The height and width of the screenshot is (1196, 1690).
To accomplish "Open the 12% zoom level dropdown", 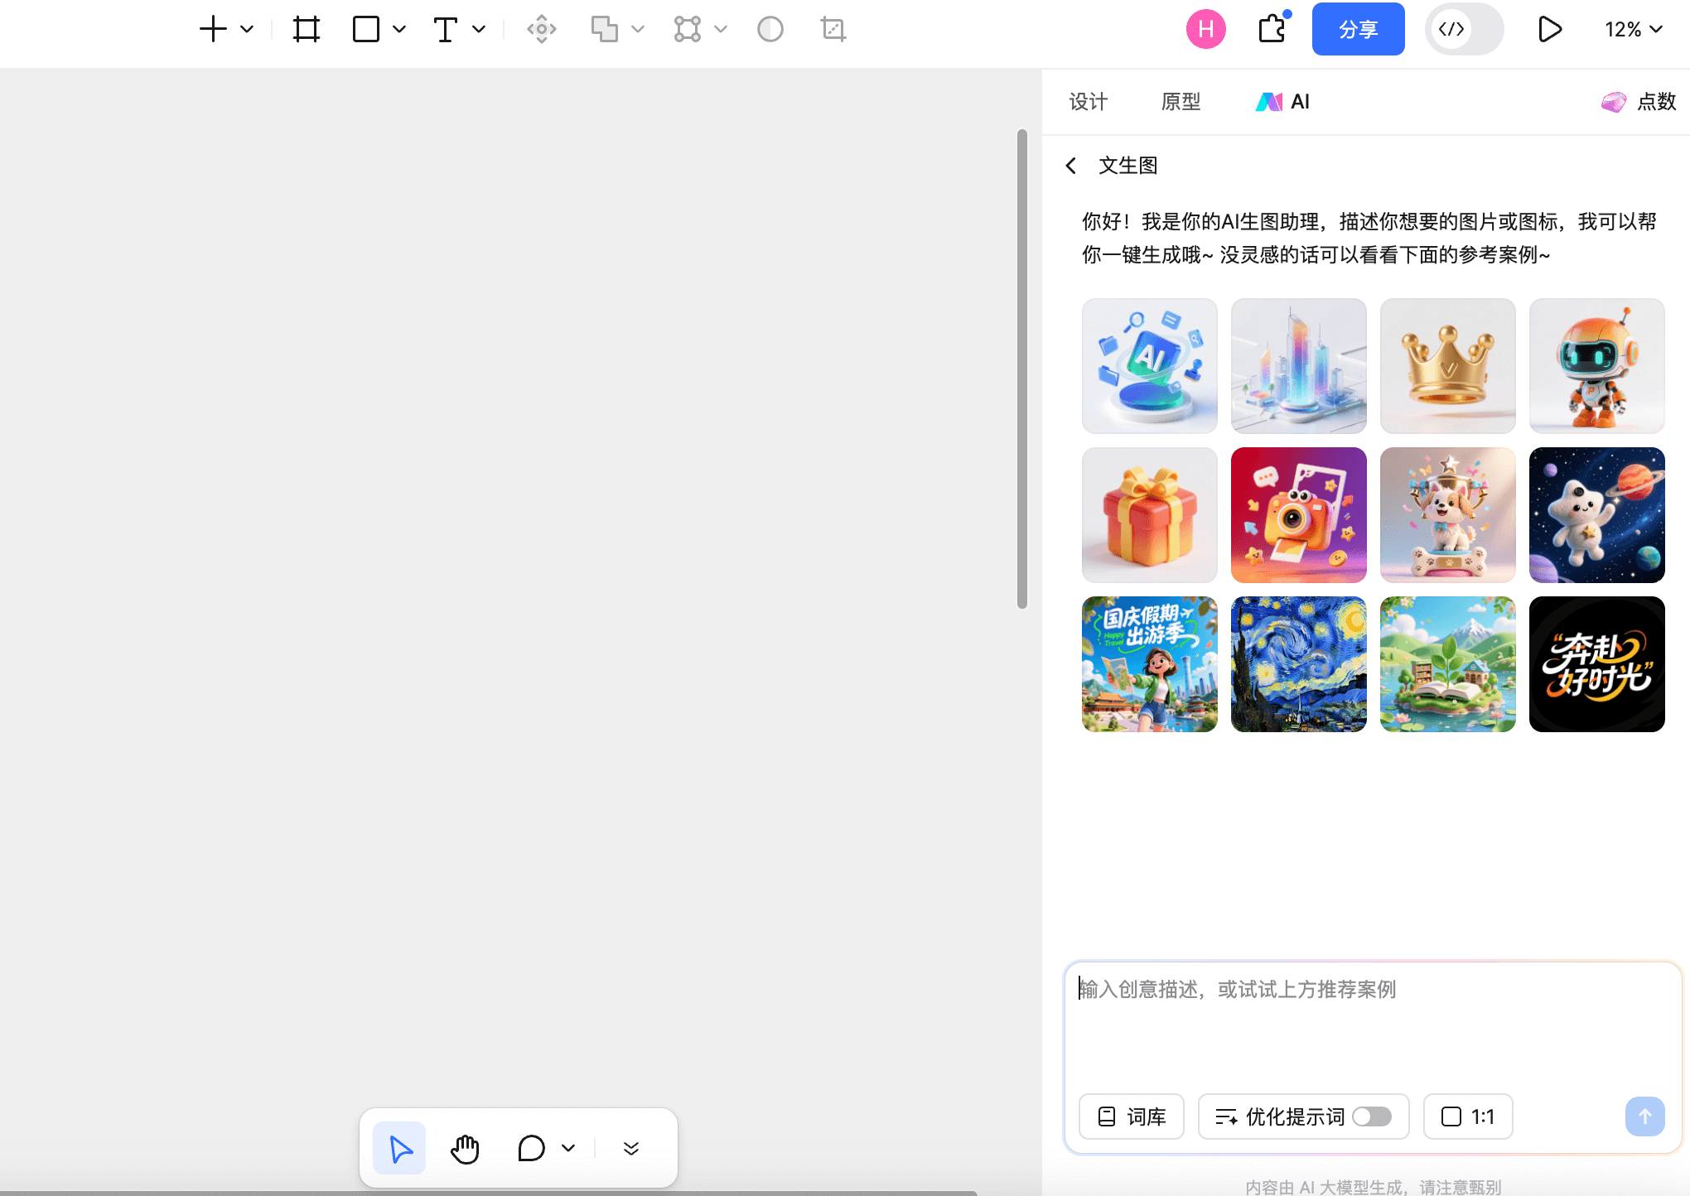I will [1633, 29].
